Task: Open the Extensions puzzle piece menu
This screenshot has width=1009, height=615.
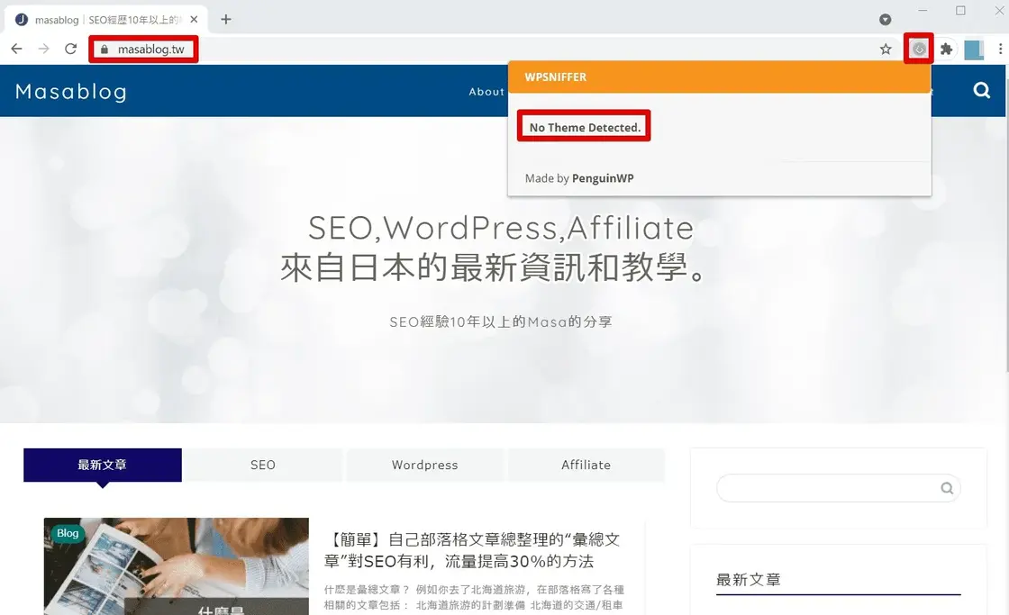Action: point(946,49)
